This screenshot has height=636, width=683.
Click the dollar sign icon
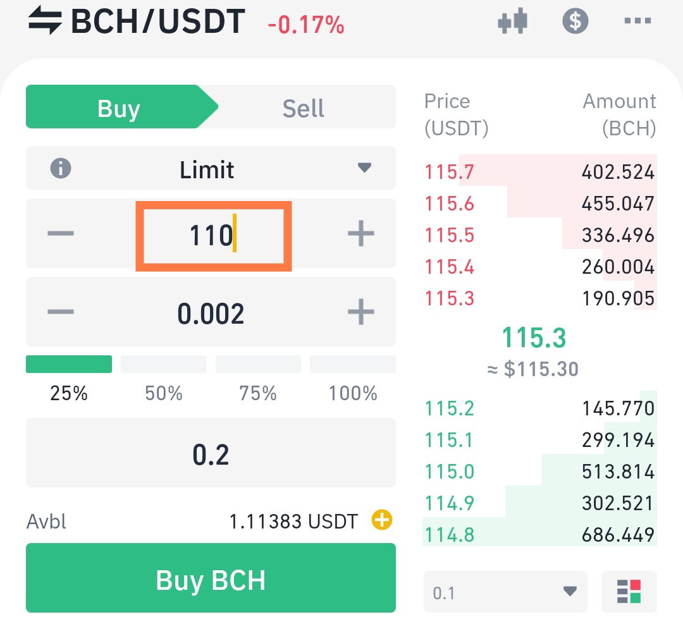(575, 21)
